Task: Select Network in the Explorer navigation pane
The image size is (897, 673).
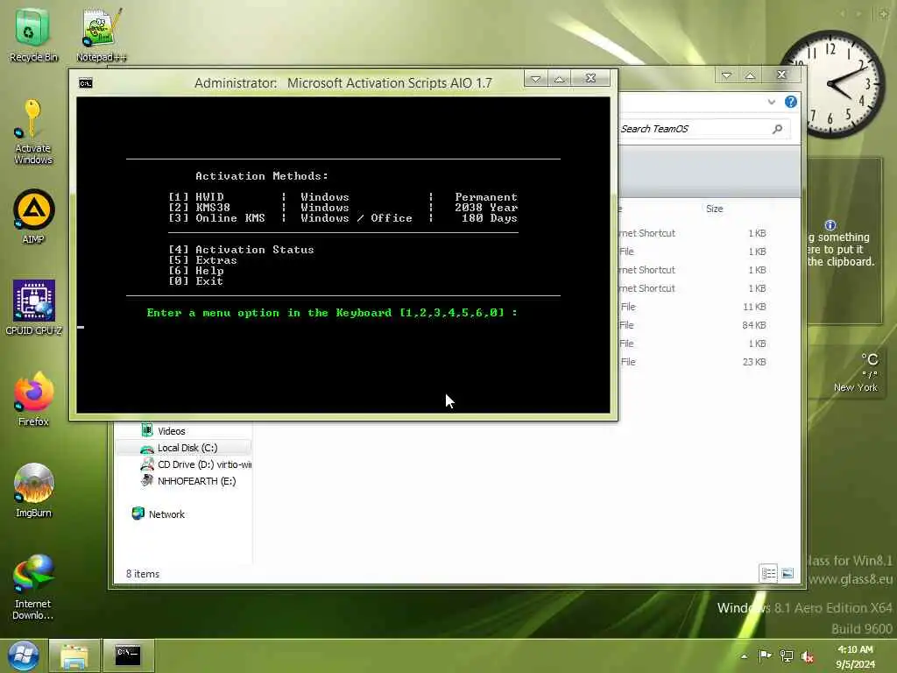Action: 159,514
